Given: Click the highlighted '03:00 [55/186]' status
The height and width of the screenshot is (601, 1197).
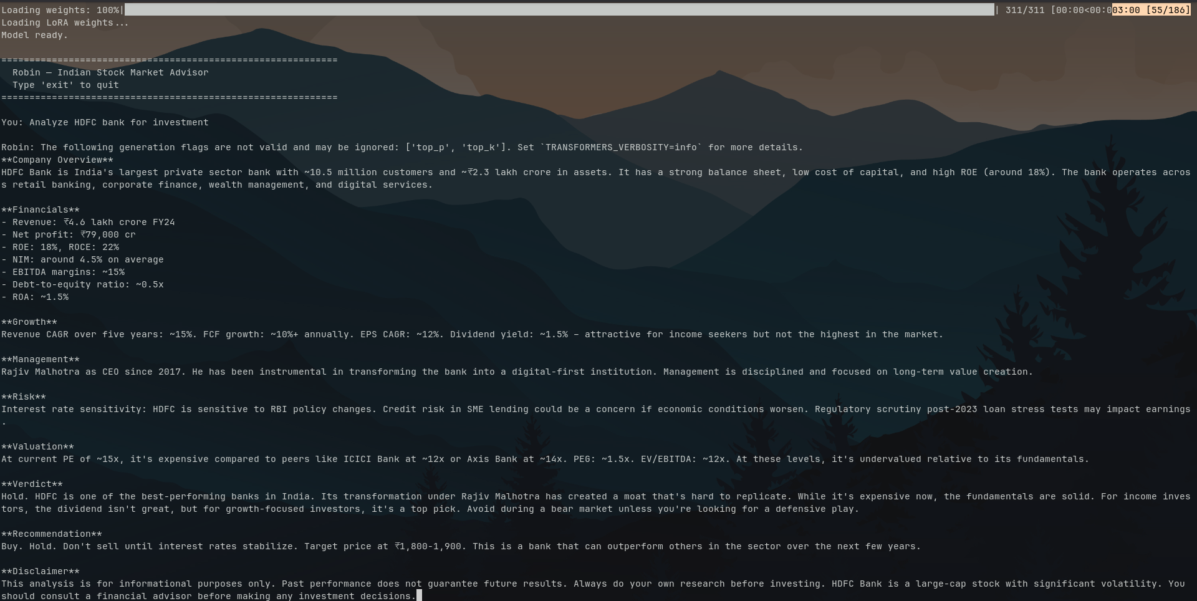Looking at the screenshot, I should tap(1151, 10).
